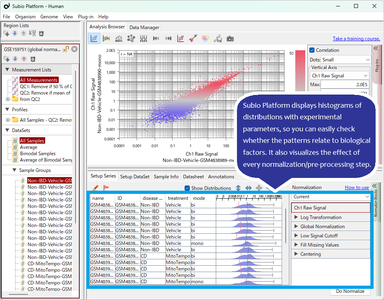Click the trash icon under Region Lists
This screenshot has width=384, height=300.
(41, 34)
